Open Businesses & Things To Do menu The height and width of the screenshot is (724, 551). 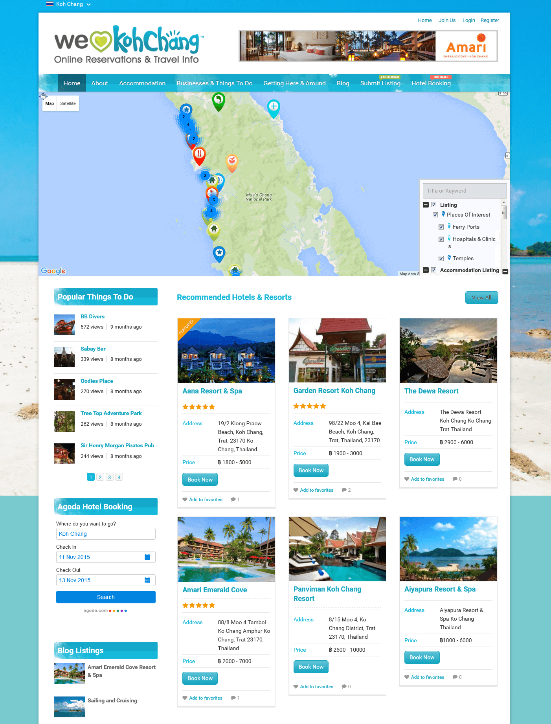click(x=215, y=83)
